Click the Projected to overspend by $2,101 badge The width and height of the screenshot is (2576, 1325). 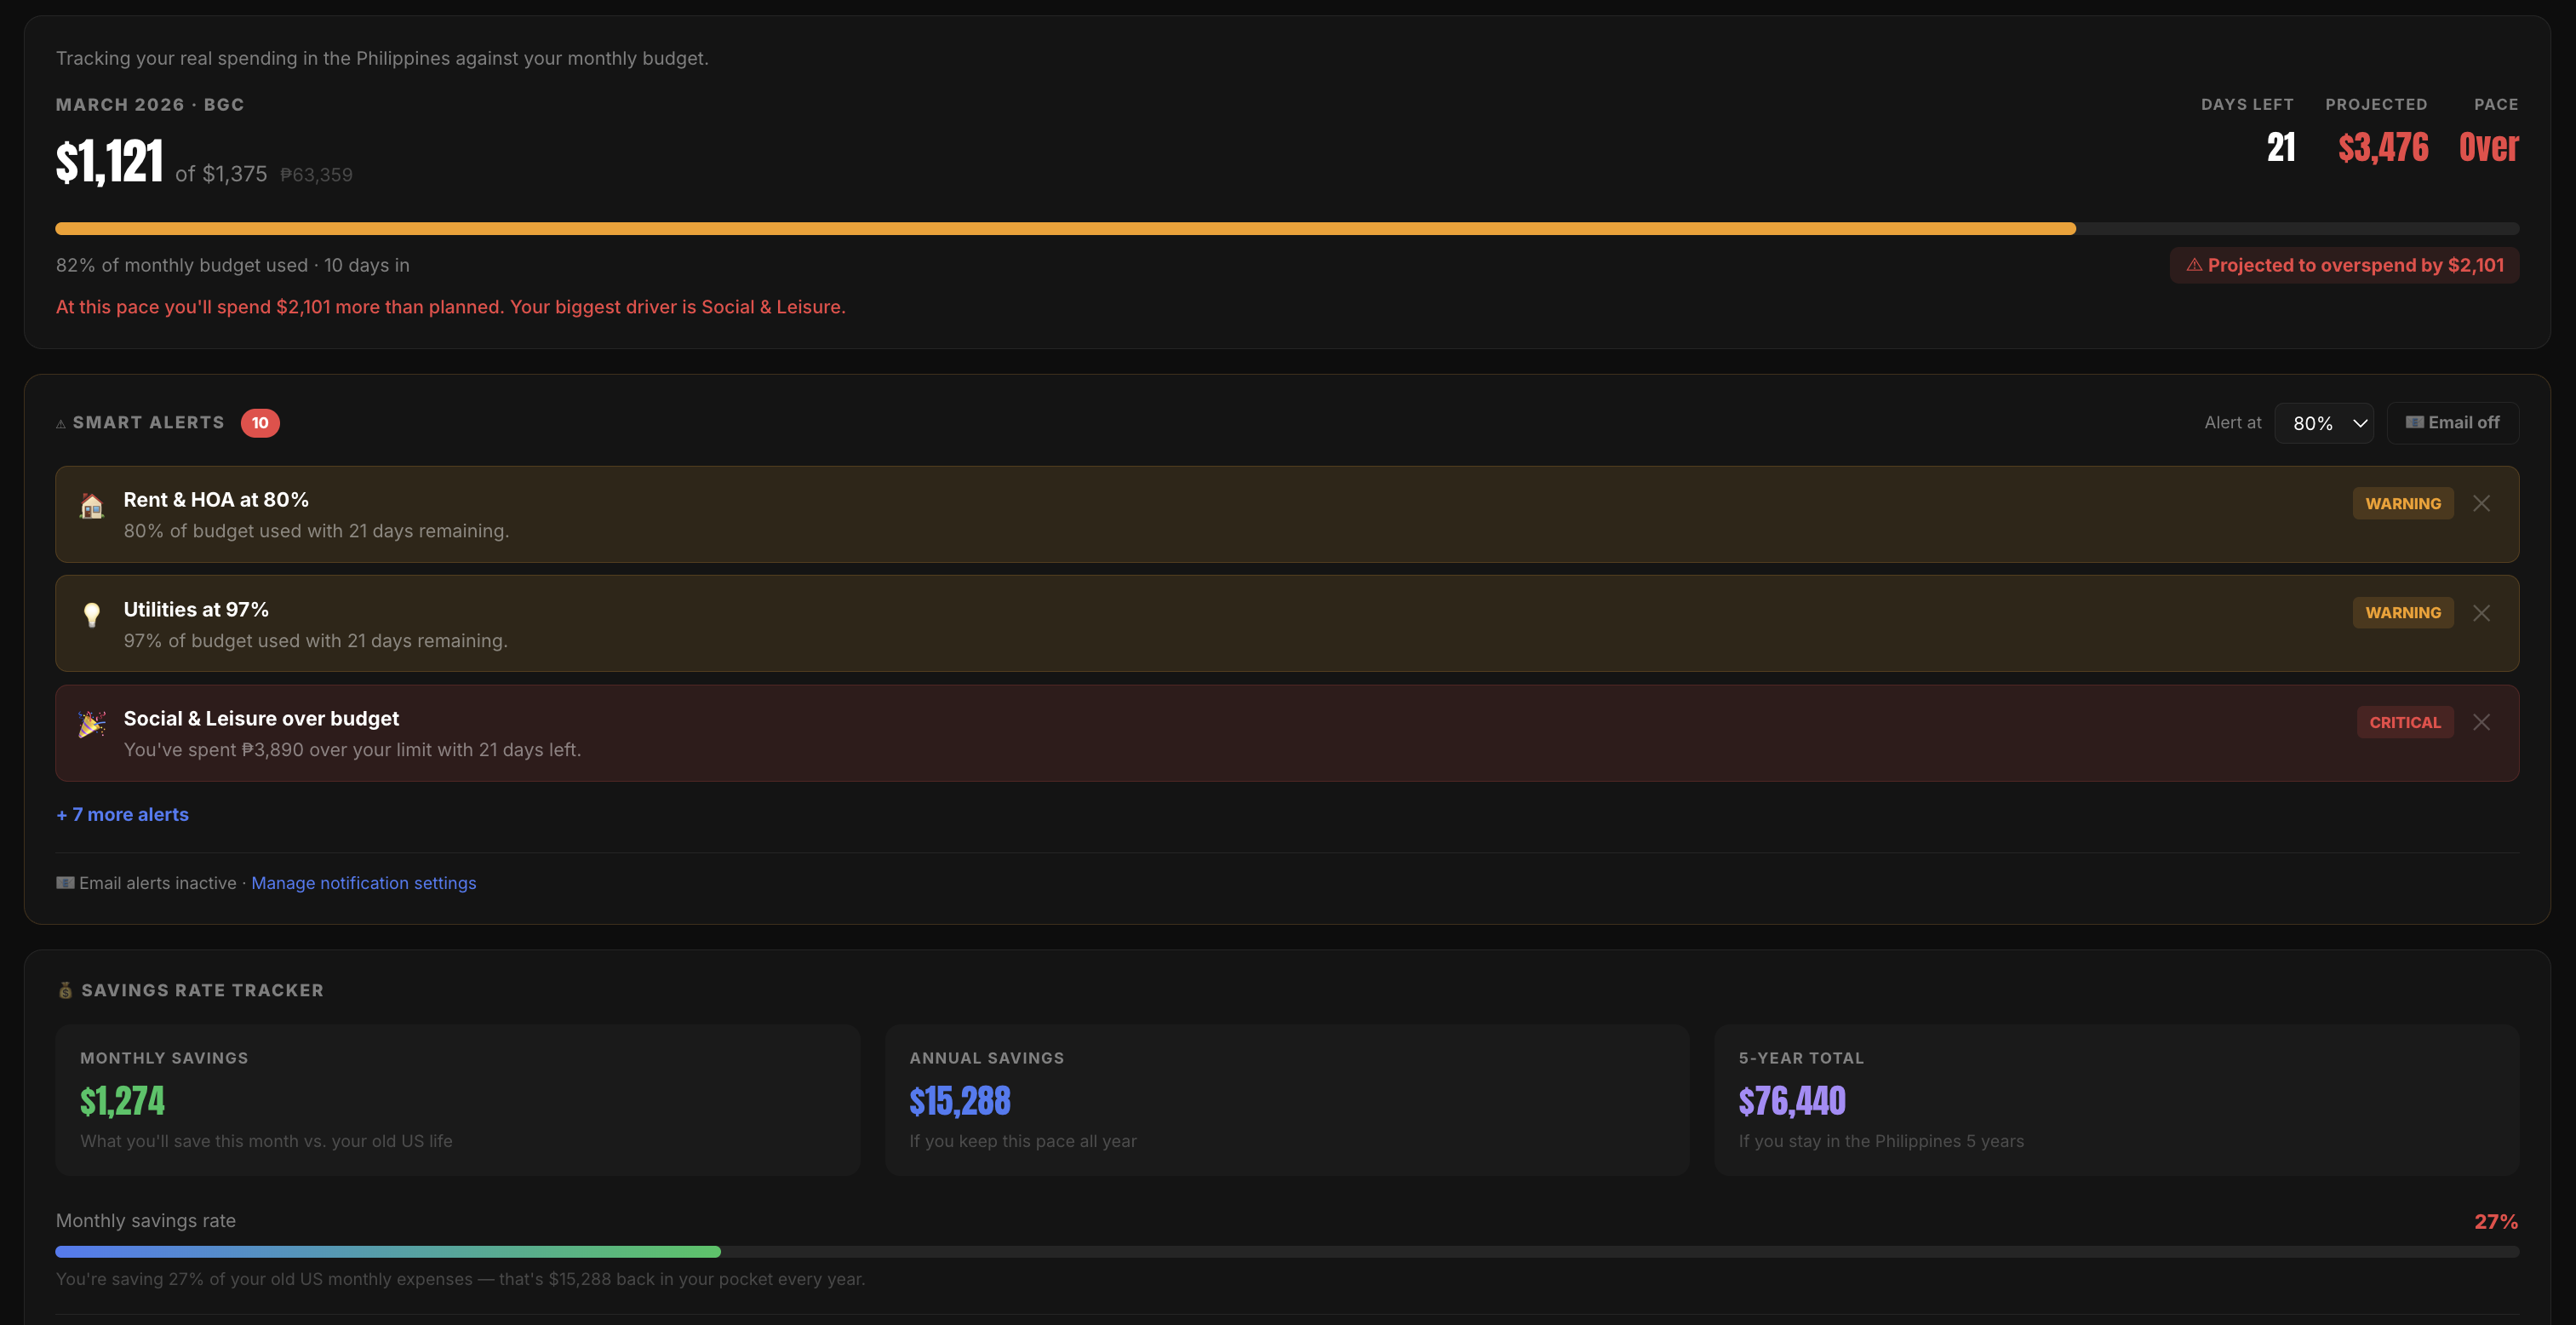pos(2344,264)
